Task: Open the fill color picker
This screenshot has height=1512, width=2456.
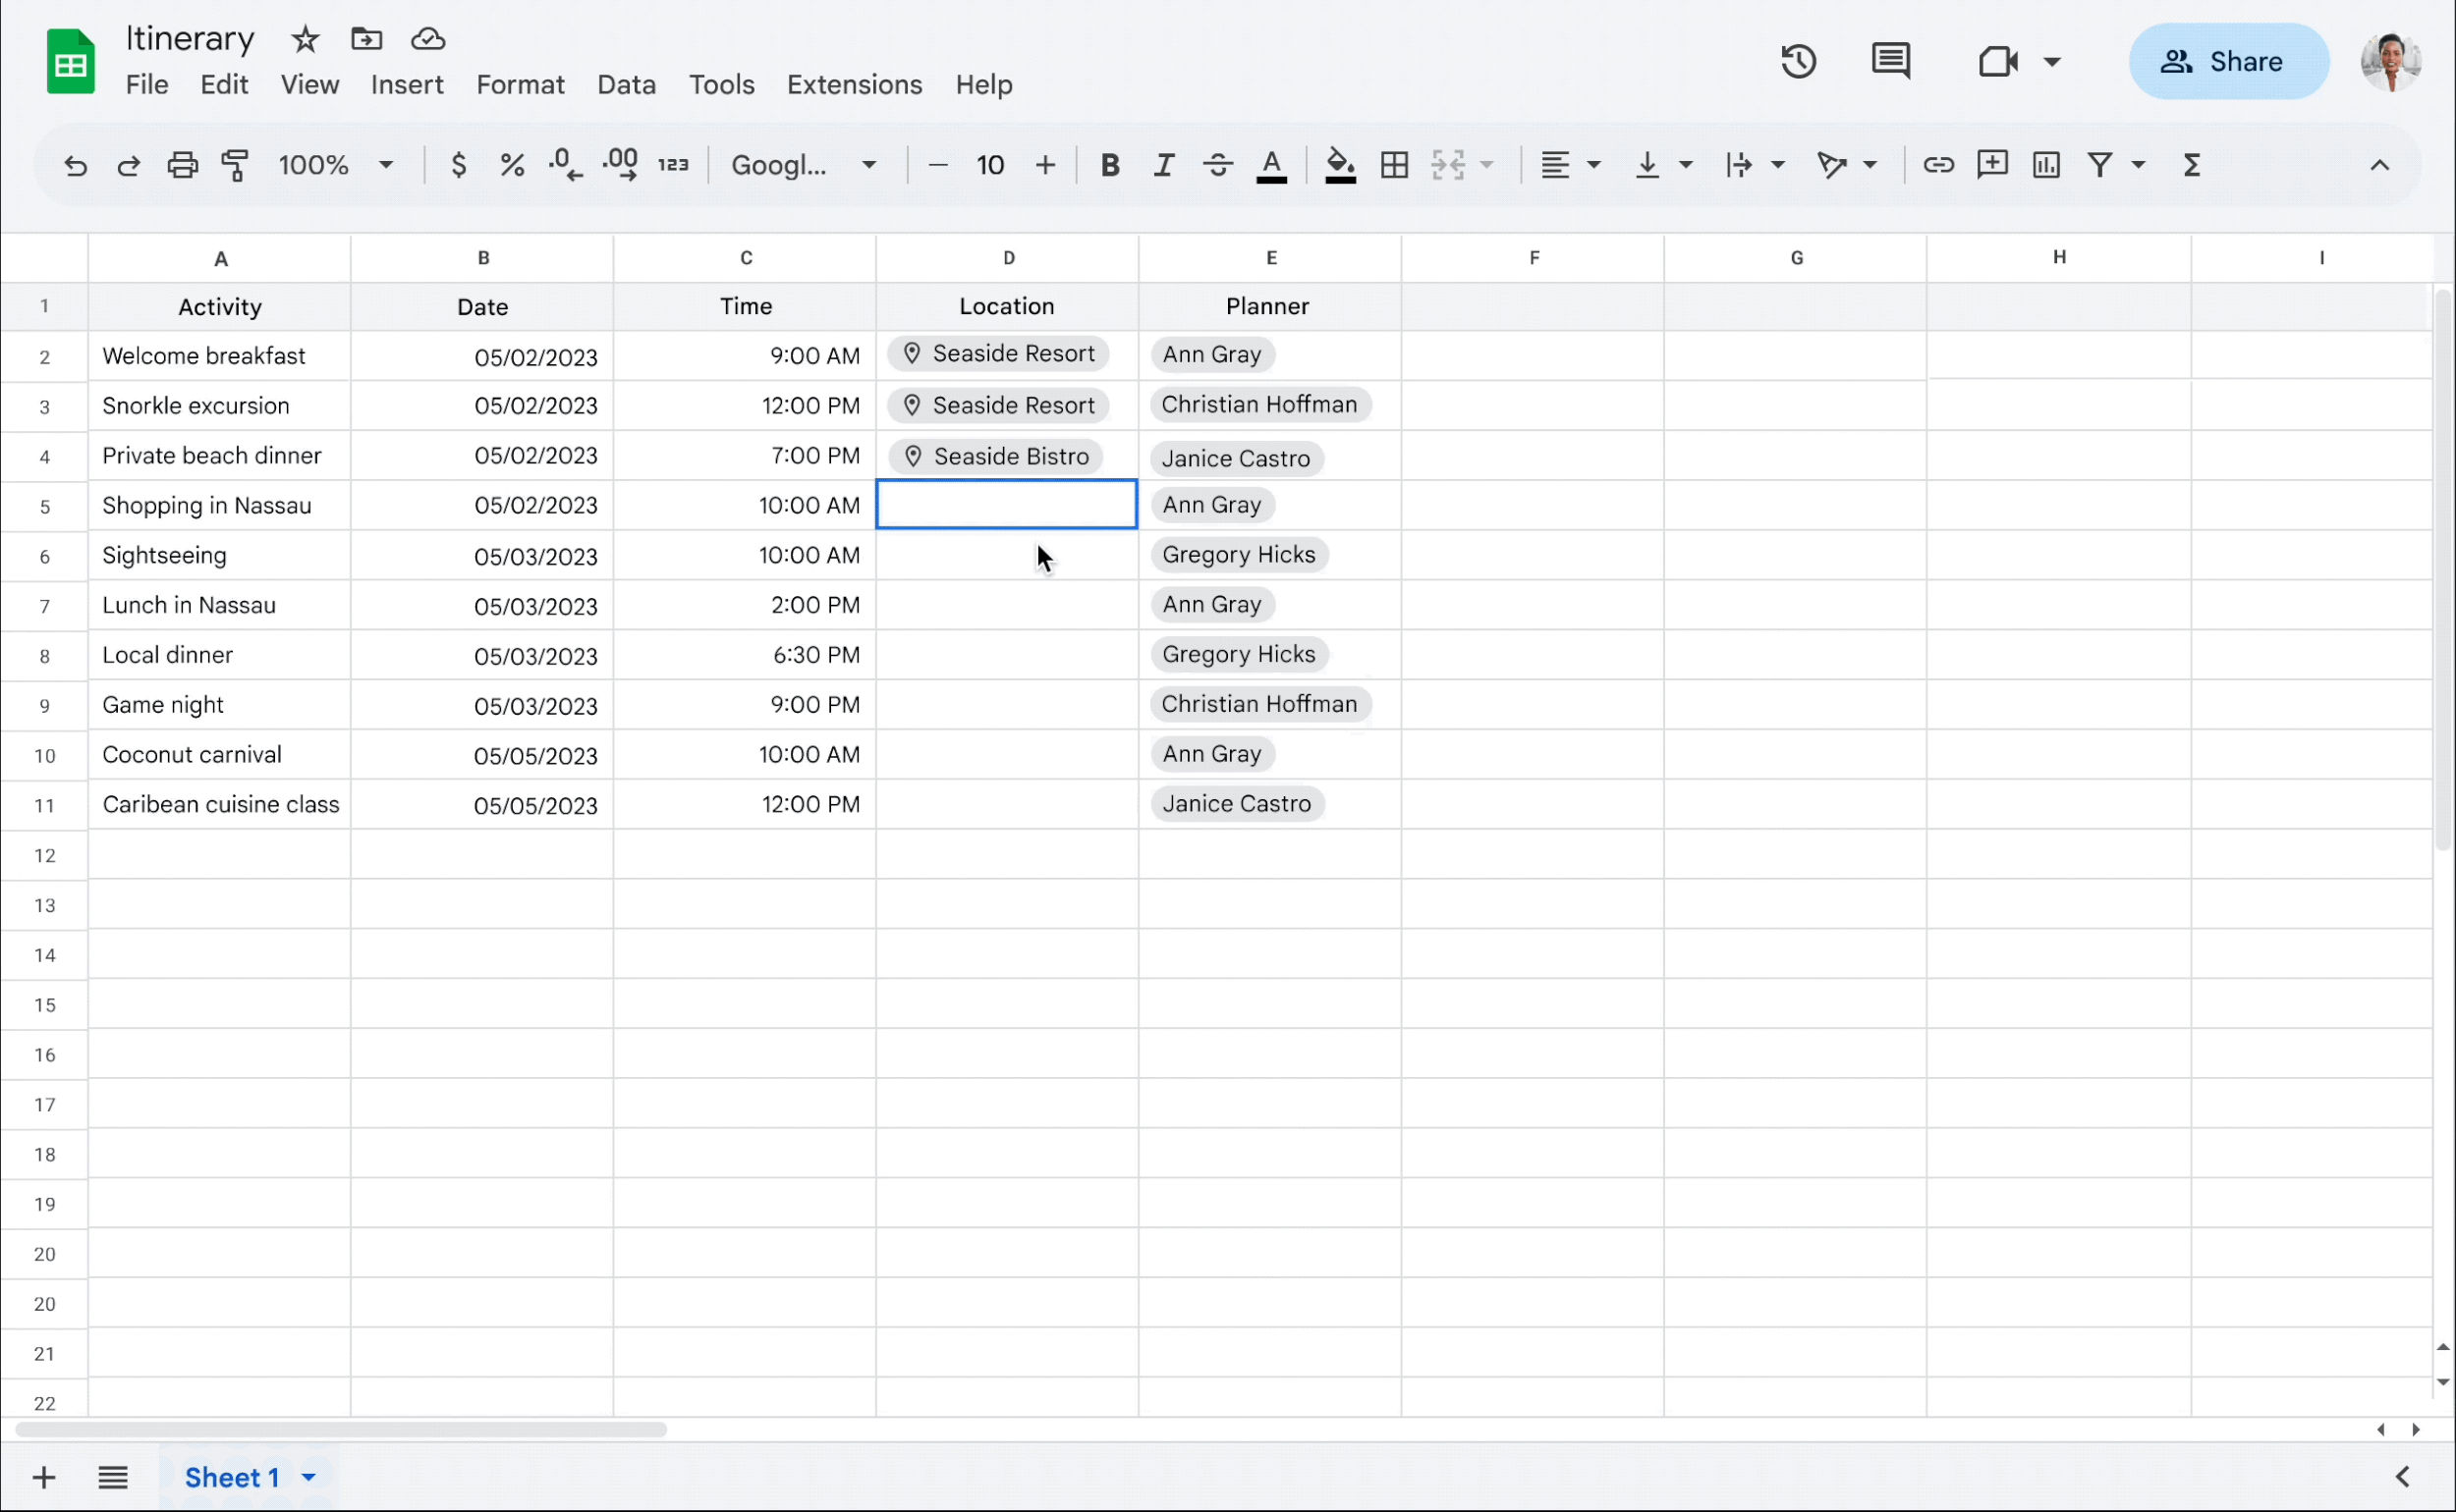Action: [x=1341, y=165]
